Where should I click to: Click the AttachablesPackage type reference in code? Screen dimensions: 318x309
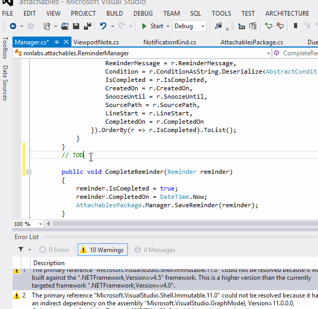click(x=109, y=205)
